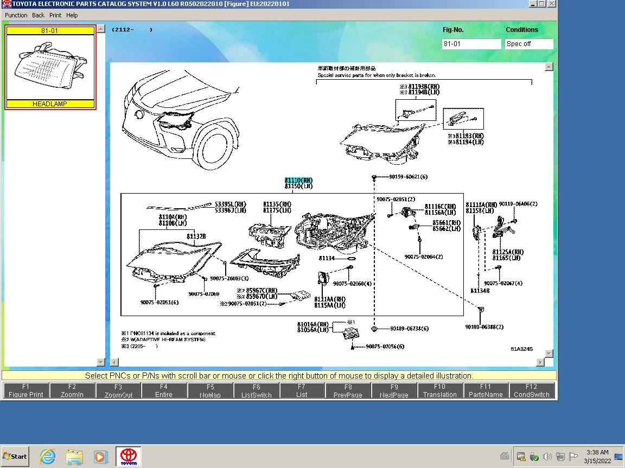Select PNC 81193B(RH)
This screenshot has height=468, width=625.
424,86
